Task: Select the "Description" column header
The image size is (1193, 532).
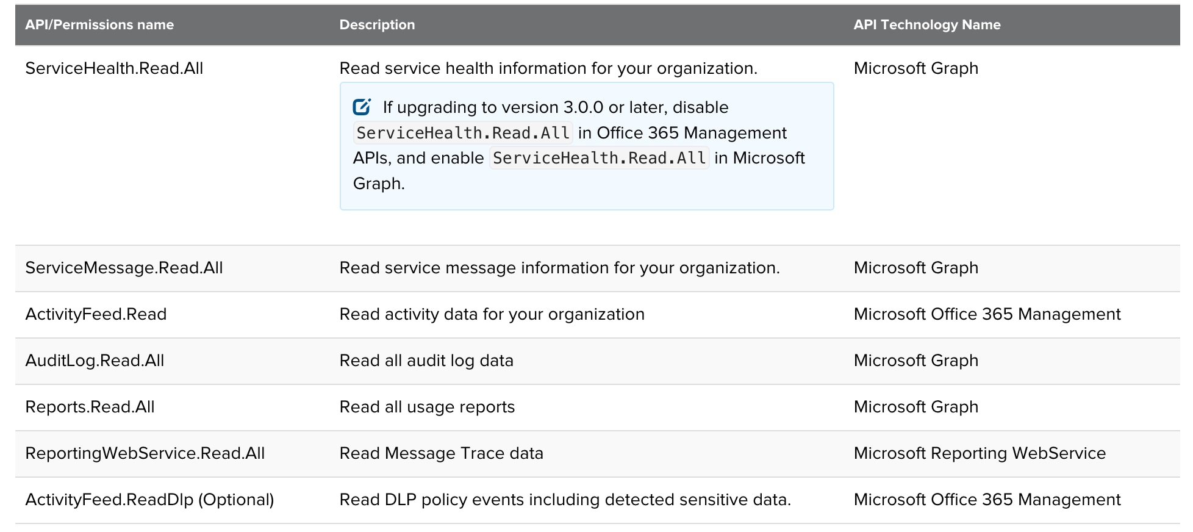Action: click(x=377, y=25)
